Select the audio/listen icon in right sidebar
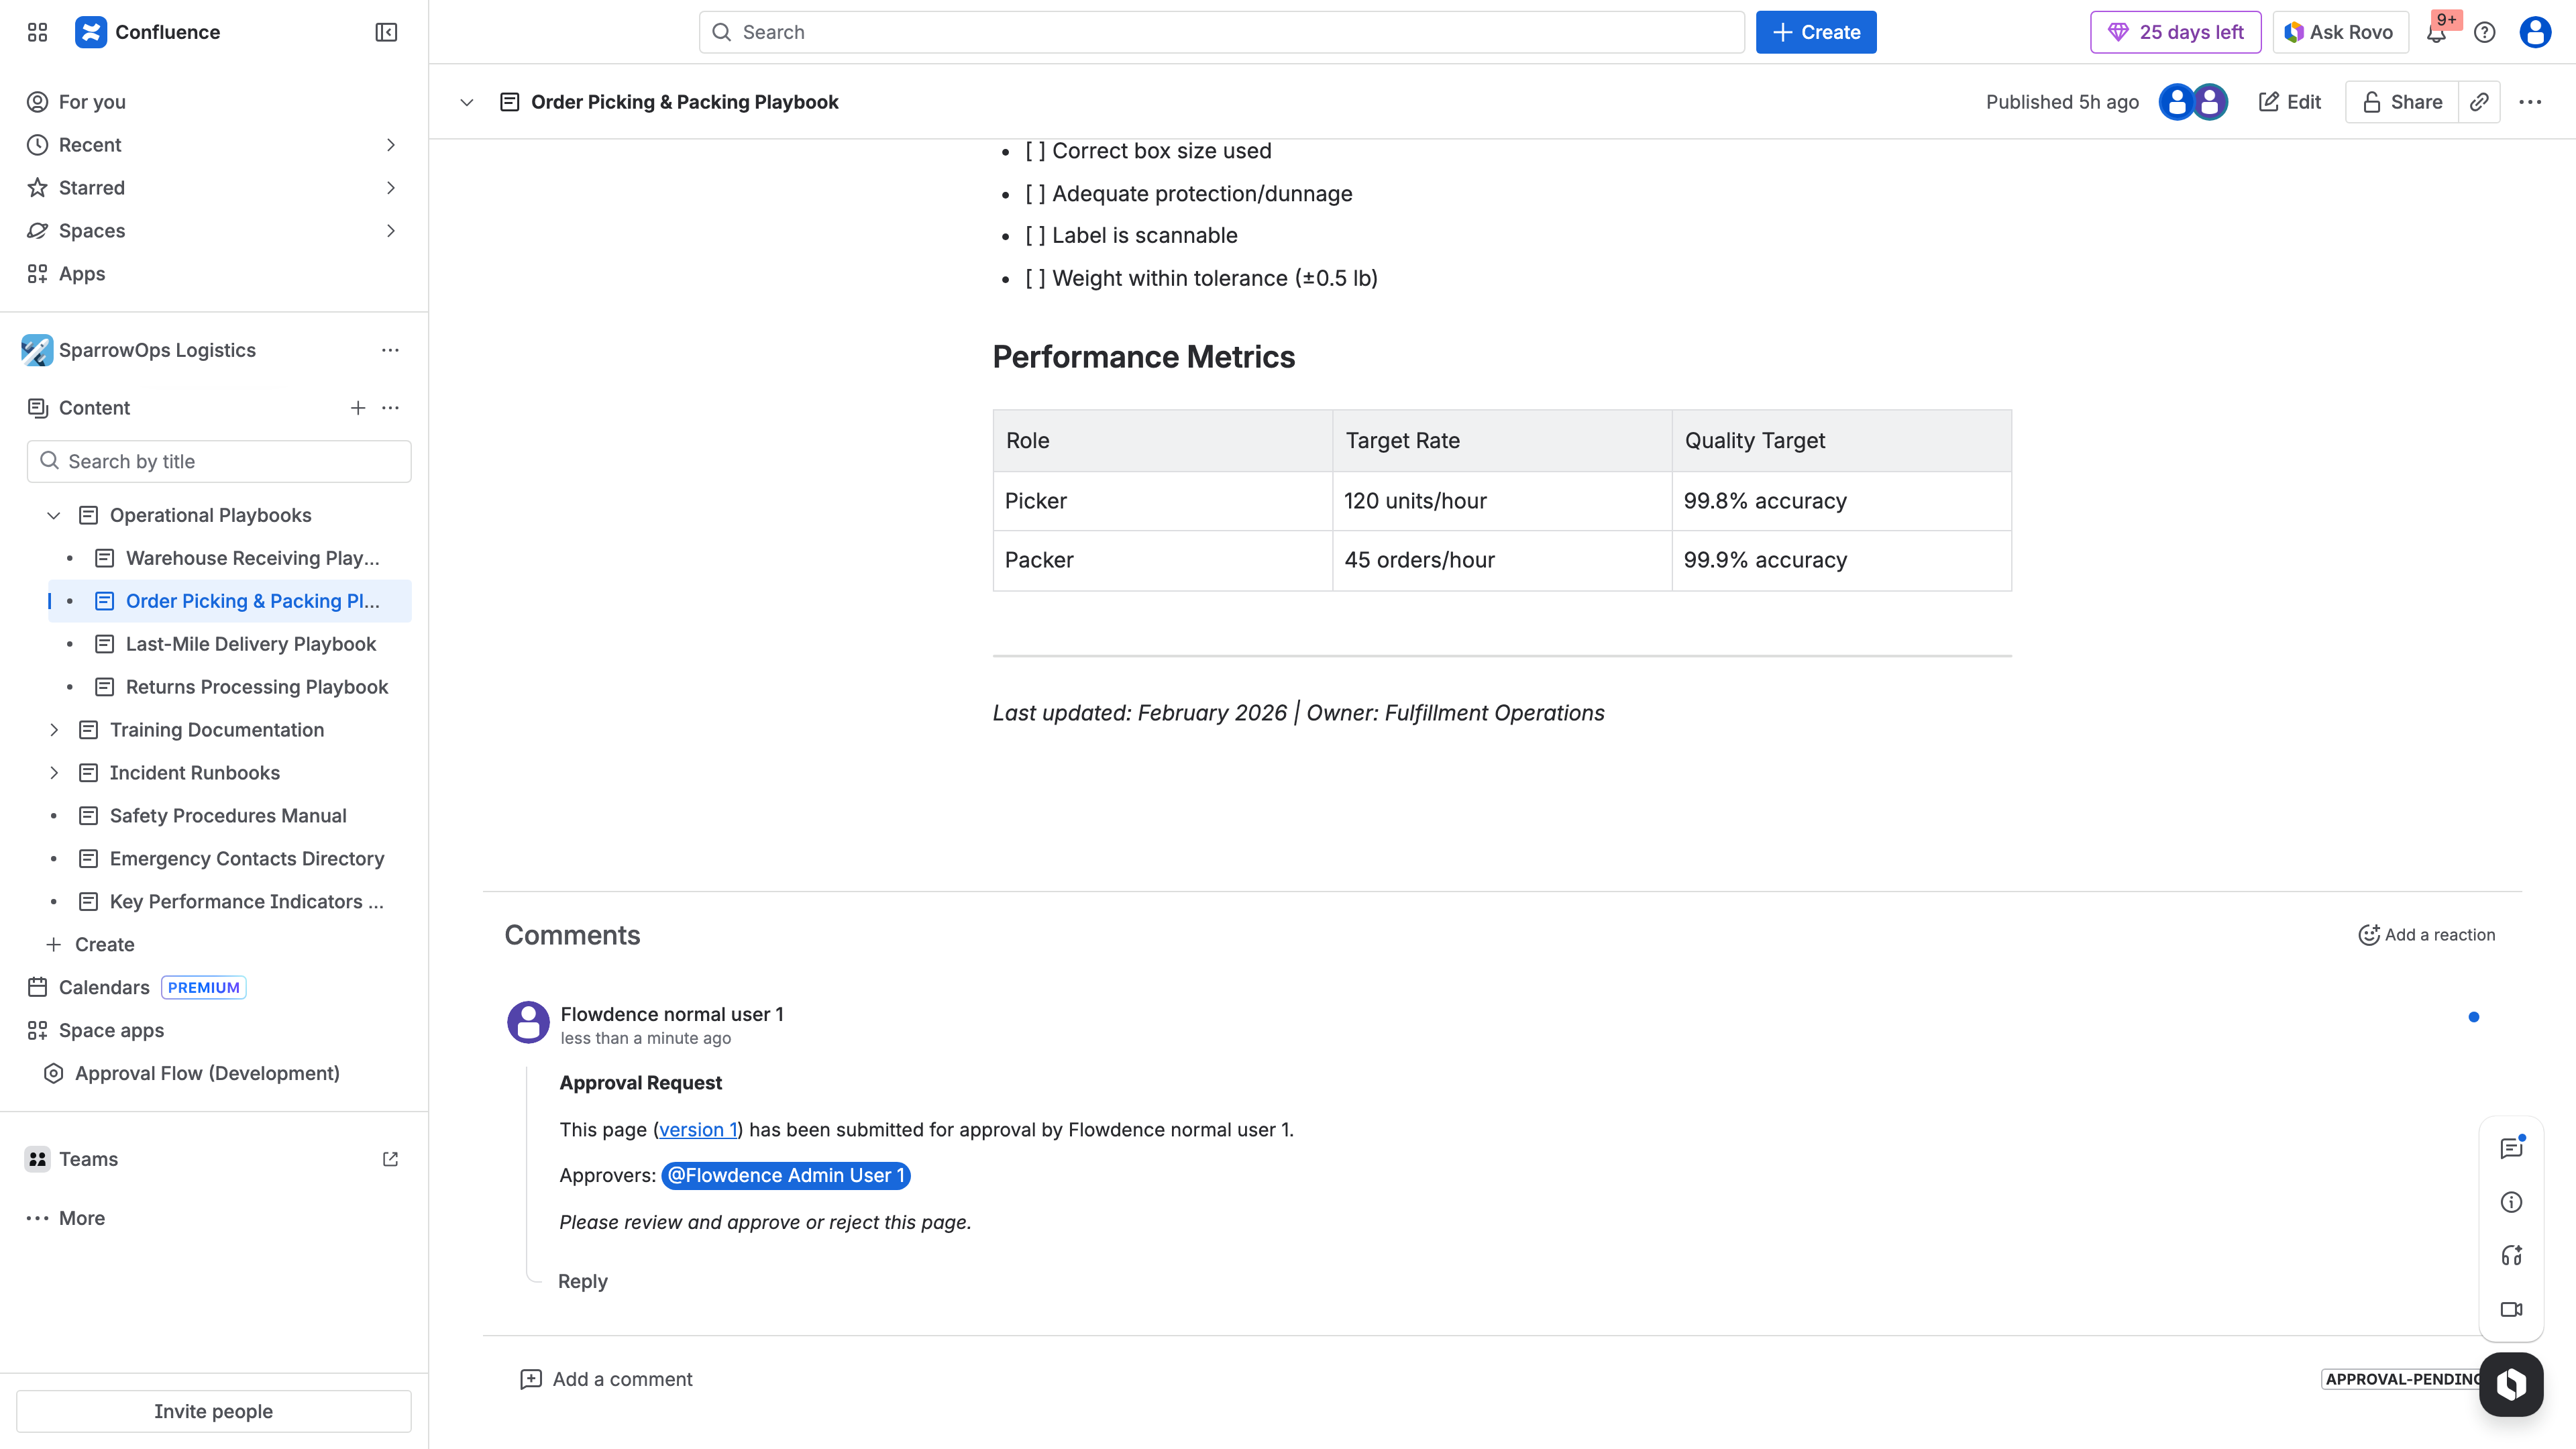 2511,1256
